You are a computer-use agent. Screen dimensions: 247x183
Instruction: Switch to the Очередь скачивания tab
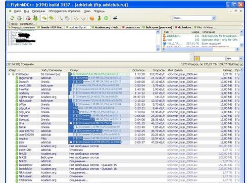click(x=21, y=27)
